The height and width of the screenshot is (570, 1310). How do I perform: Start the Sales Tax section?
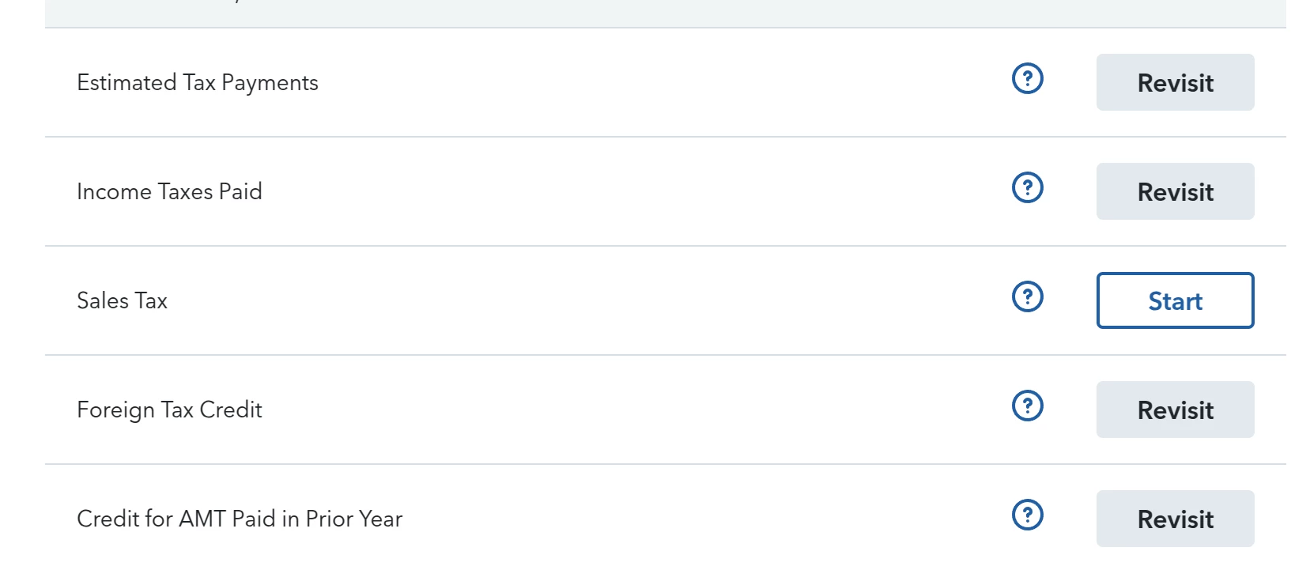[1175, 300]
